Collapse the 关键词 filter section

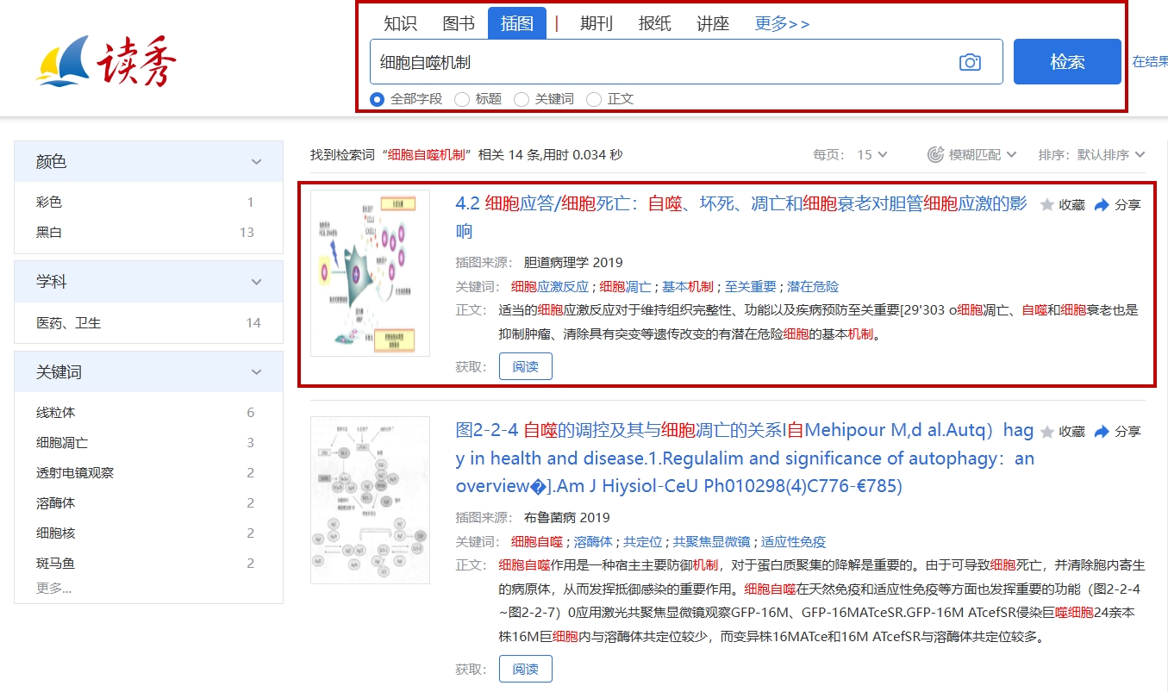256,372
